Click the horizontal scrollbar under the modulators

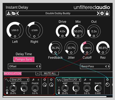pos(55,97)
